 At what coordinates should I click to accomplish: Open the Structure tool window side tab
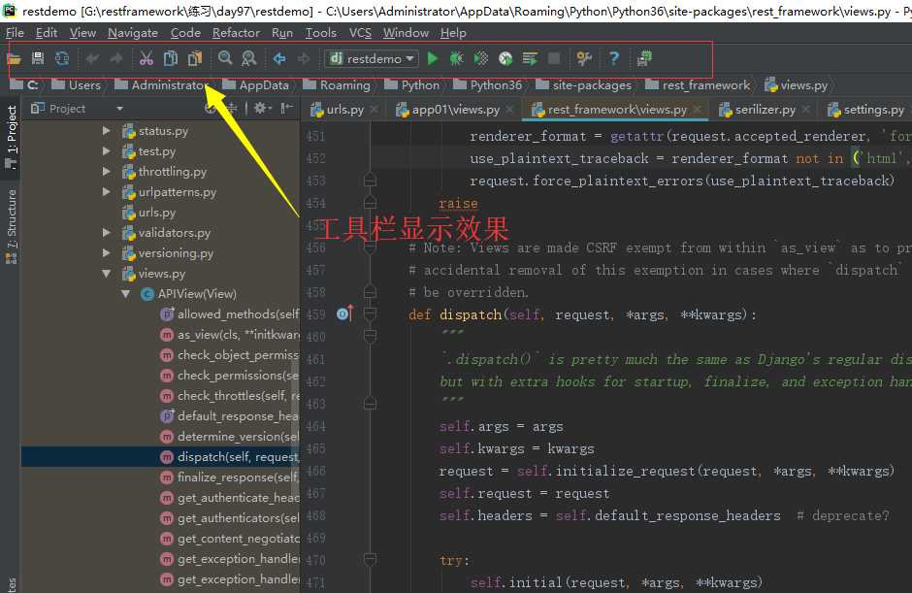11,226
